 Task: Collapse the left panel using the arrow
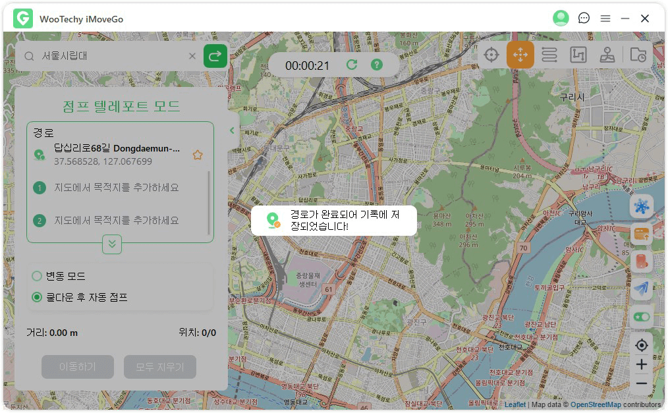pos(231,130)
